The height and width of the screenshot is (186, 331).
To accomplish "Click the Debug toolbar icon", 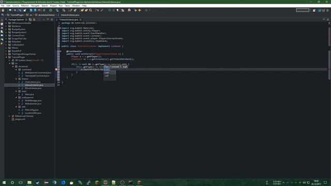I will click(44, 10).
